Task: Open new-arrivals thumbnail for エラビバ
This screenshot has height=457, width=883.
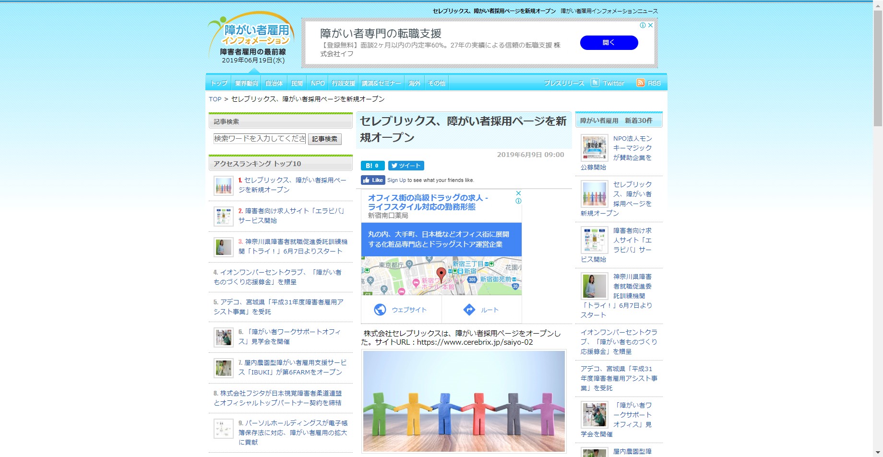Action: click(595, 240)
